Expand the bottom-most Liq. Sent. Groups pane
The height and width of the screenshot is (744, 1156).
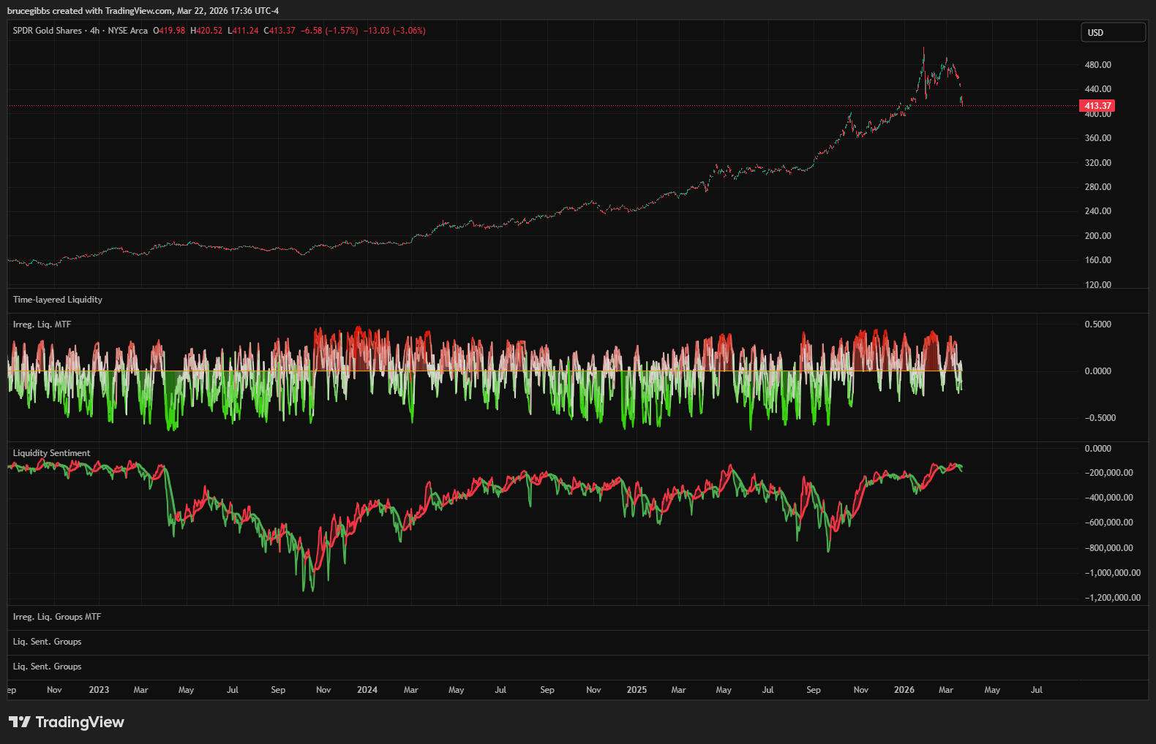pos(47,667)
